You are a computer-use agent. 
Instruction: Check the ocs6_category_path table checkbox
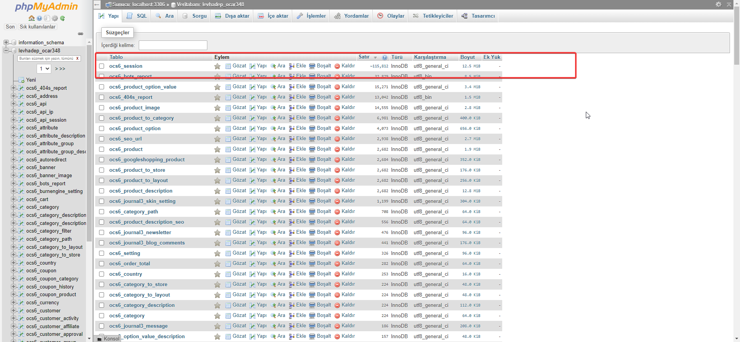click(x=102, y=212)
